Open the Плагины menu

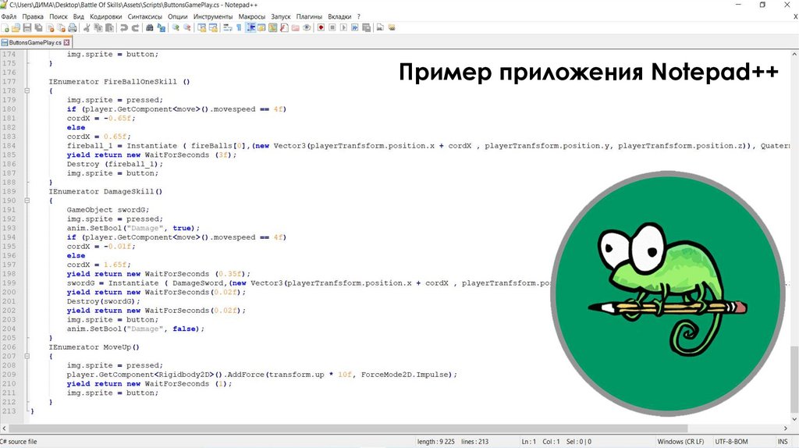[309, 16]
